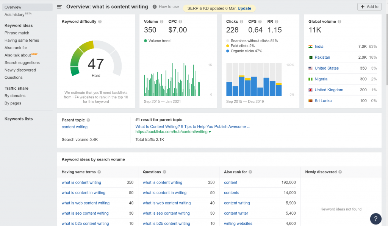Screen dimensions: 388x226
Task: Click the blue Organic clicks legend dot
Action: [x=228, y=51]
